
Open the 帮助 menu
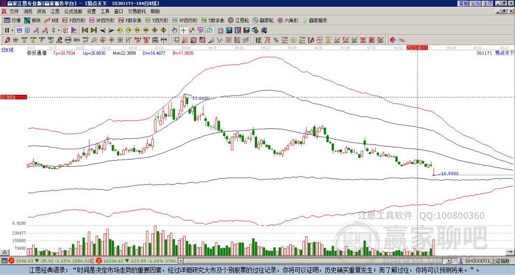click(x=155, y=12)
